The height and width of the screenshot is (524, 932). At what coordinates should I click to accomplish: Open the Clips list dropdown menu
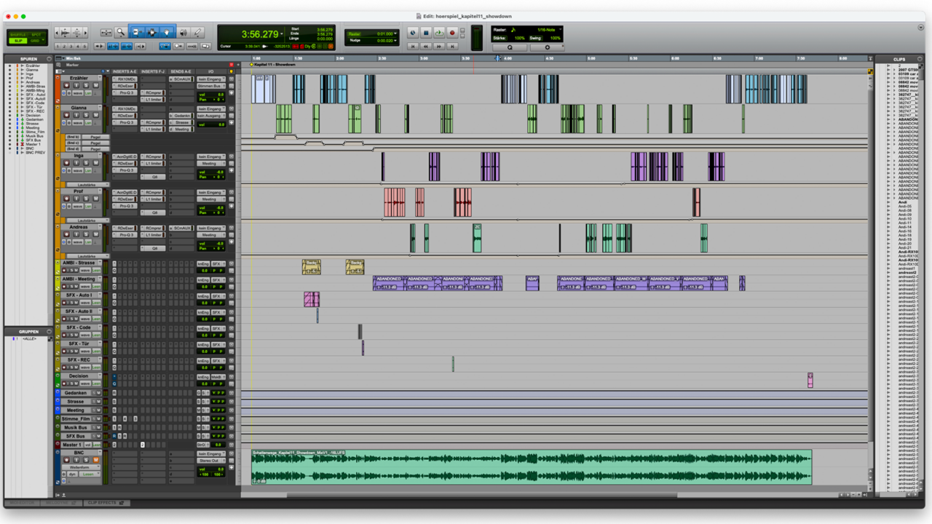tap(920, 59)
